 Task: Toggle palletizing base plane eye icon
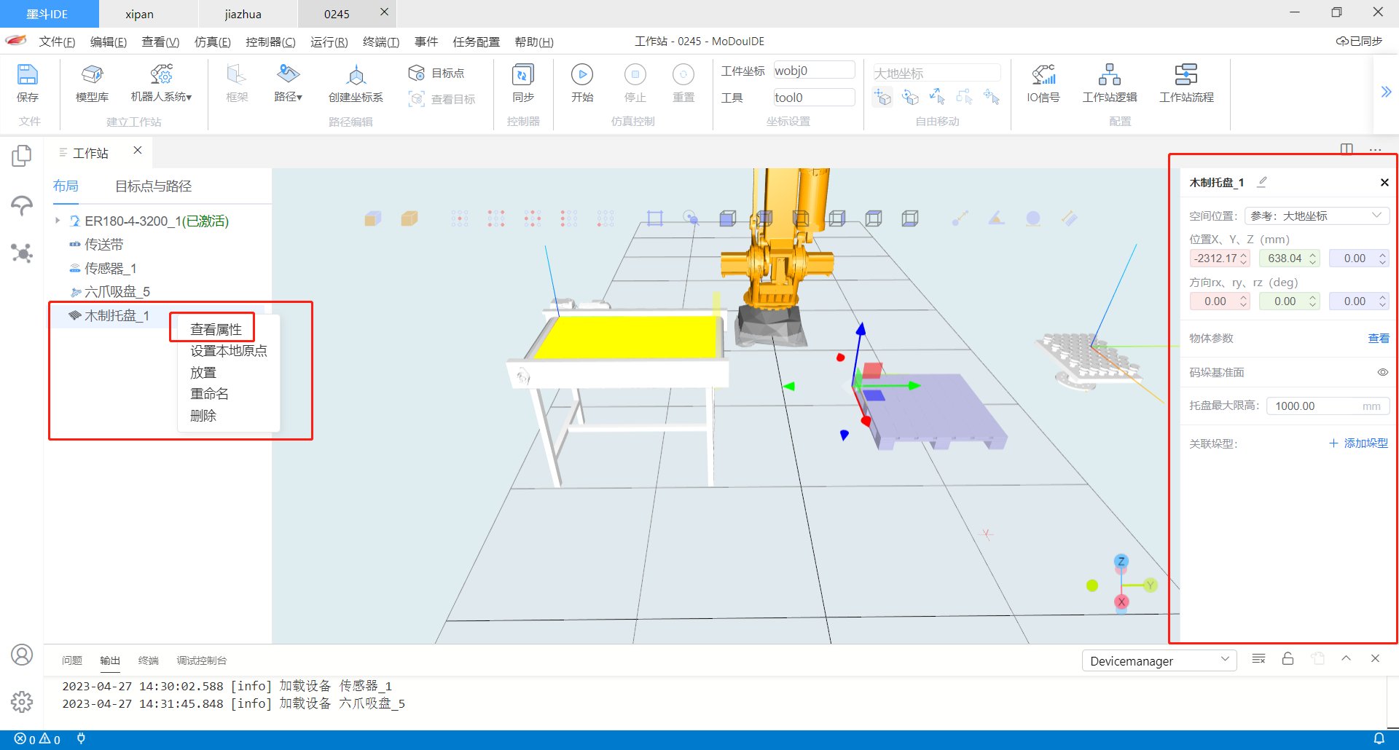click(x=1382, y=372)
